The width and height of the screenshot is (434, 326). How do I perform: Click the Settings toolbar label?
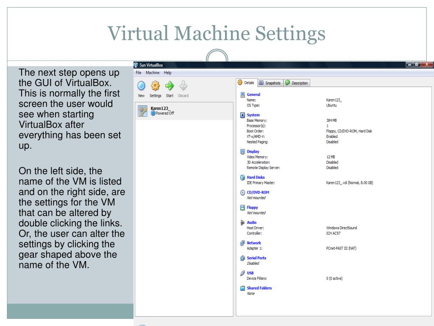155,96
